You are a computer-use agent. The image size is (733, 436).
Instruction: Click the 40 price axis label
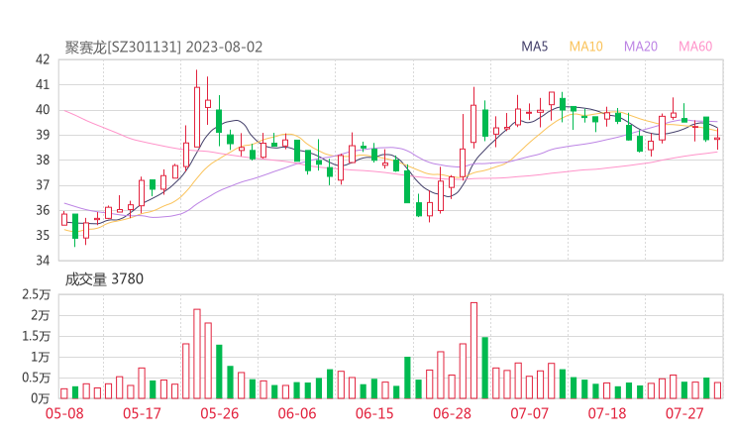pos(43,110)
